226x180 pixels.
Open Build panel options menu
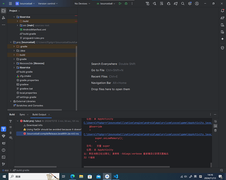coord(210,114)
